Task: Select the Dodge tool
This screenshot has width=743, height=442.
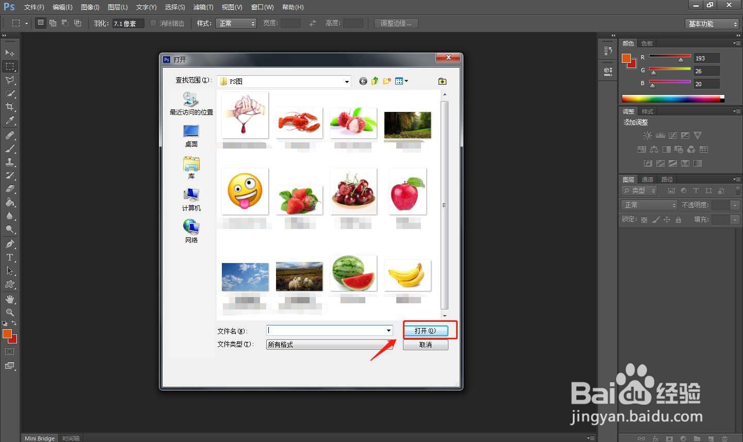Action: coord(10,230)
